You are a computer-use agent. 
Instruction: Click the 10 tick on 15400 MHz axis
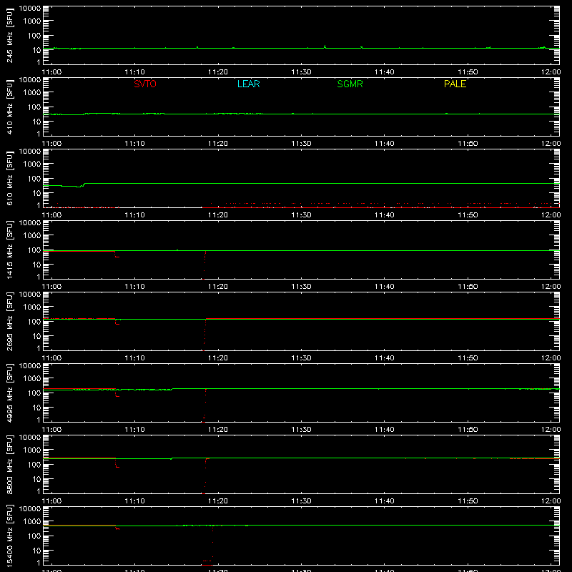click(37, 551)
